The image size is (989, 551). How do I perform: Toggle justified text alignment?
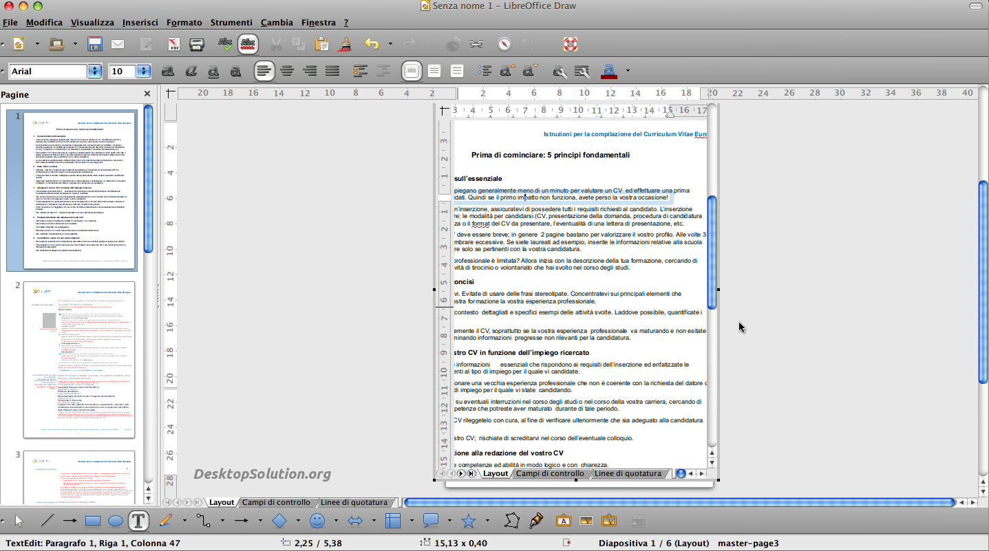[x=332, y=71]
